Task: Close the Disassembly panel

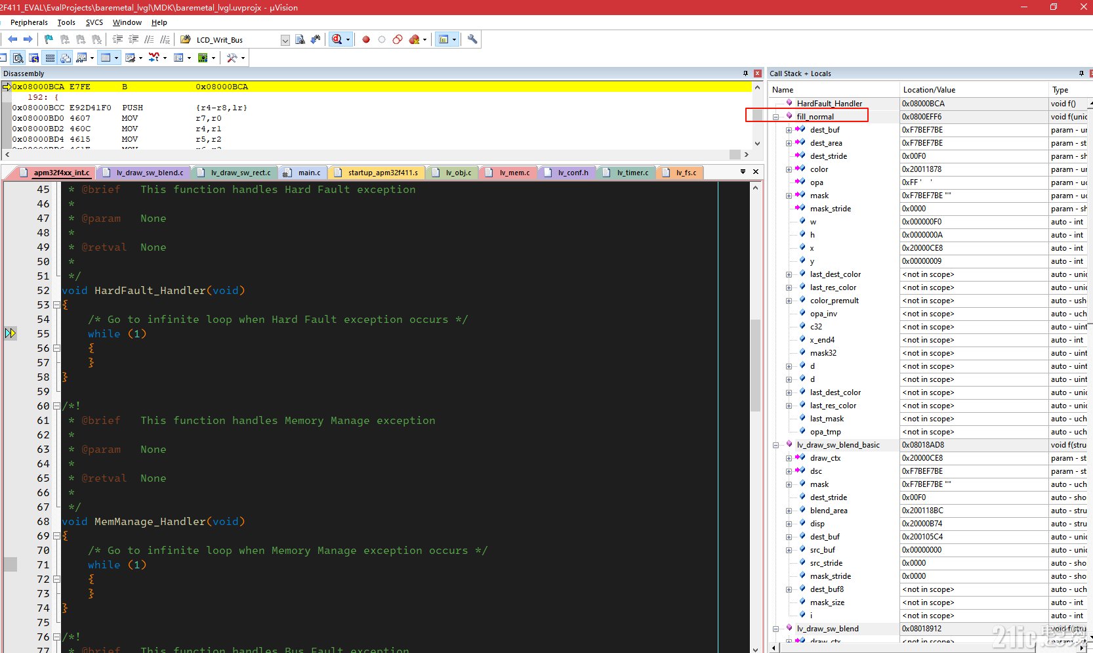Action: 757,74
